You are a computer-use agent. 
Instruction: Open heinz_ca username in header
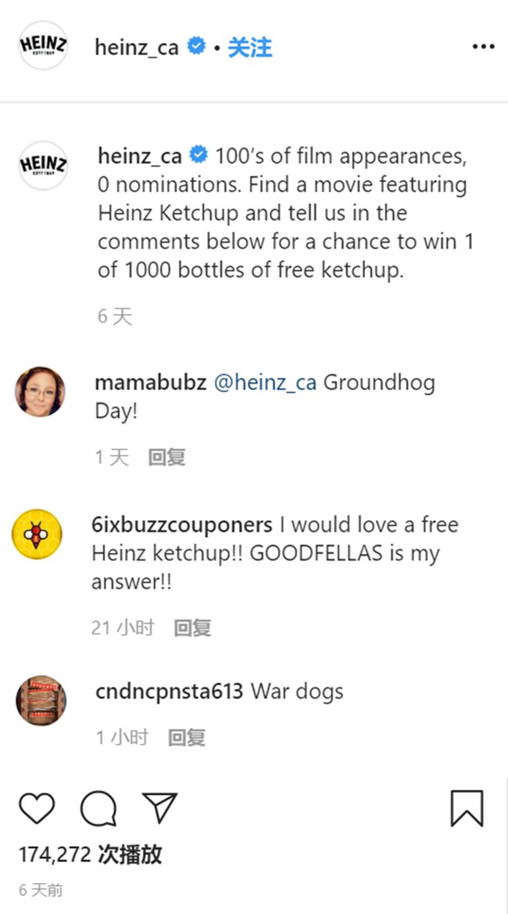[x=137, y=47]
